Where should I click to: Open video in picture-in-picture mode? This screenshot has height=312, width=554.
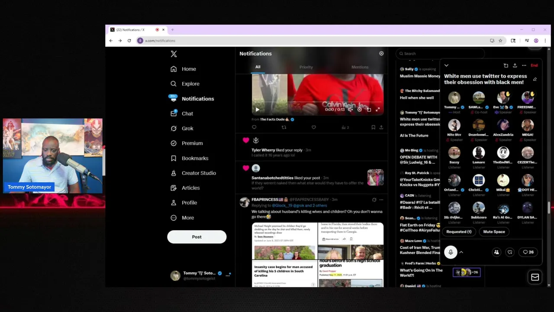(x=369, y=110)
